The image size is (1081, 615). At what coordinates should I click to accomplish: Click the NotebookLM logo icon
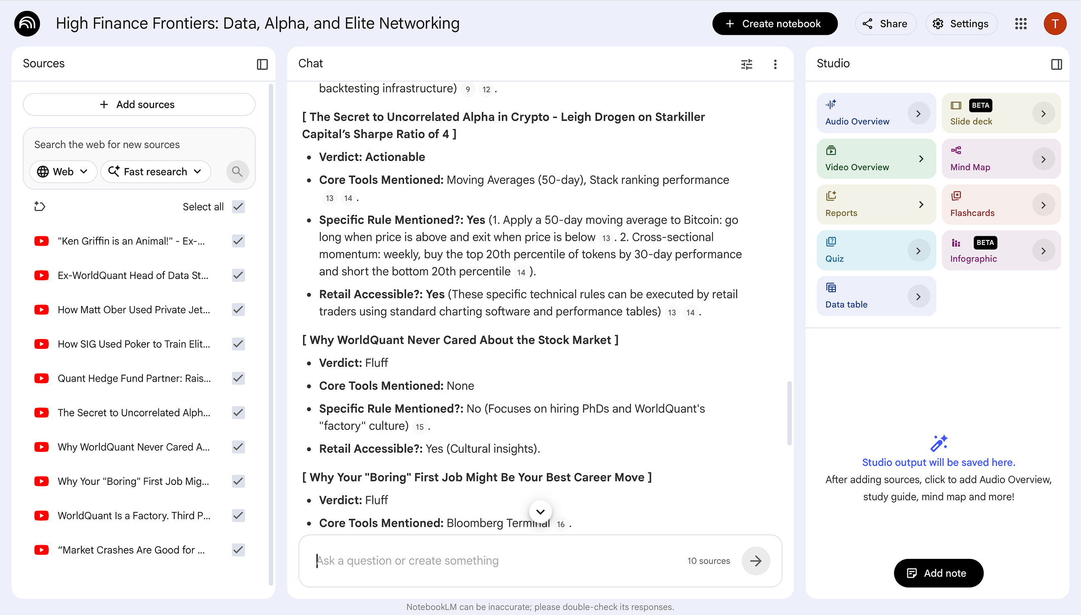pos(27,24)
